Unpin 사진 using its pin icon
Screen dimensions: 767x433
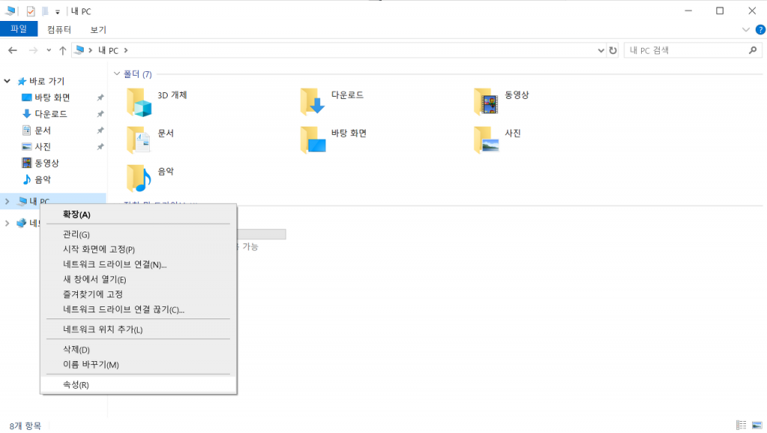100,147
